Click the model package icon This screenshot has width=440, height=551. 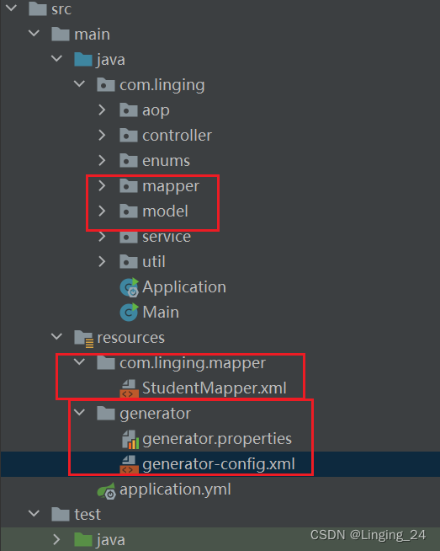click(x=129, y=211)
